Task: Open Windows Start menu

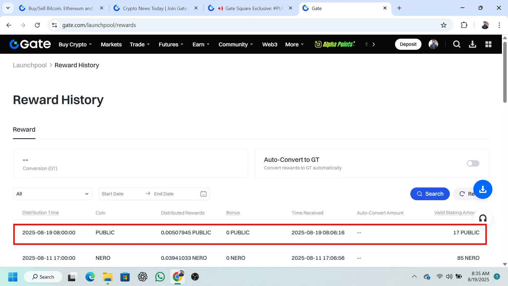Action: 13,277
